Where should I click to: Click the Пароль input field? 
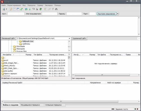(x=74, y=14)
